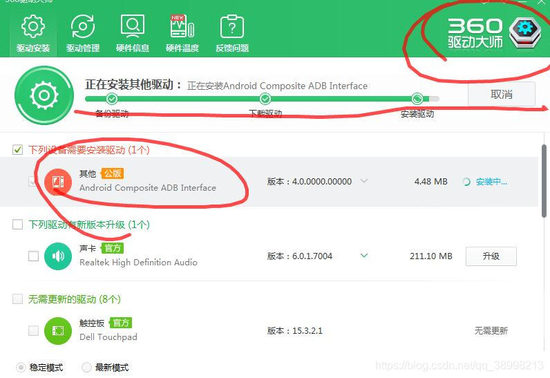
Task: Click the large gear install status icon
Action: pyautogui.click(x=44, y=95)
